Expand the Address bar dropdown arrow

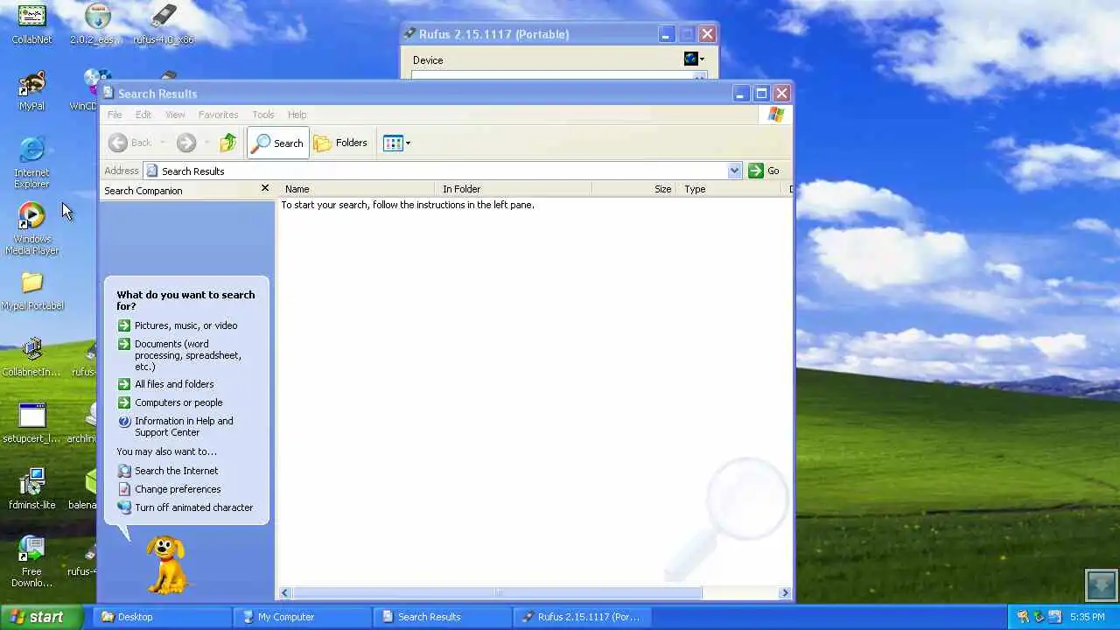[734, 171]
